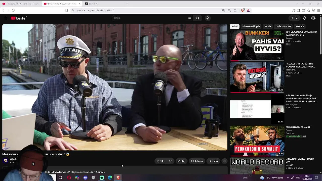Viewport: 322px width, 181px height.
Task: Show hidden system tray icons
Action: coord(288,178)
